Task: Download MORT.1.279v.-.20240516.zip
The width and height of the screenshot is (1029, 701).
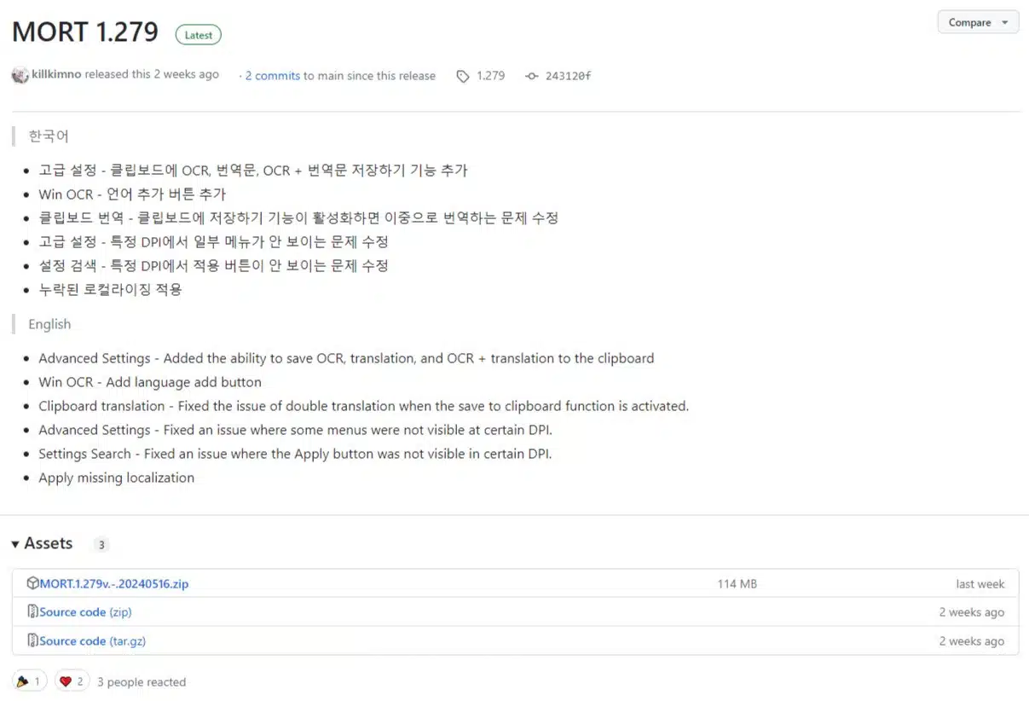Action: (114, 584)
